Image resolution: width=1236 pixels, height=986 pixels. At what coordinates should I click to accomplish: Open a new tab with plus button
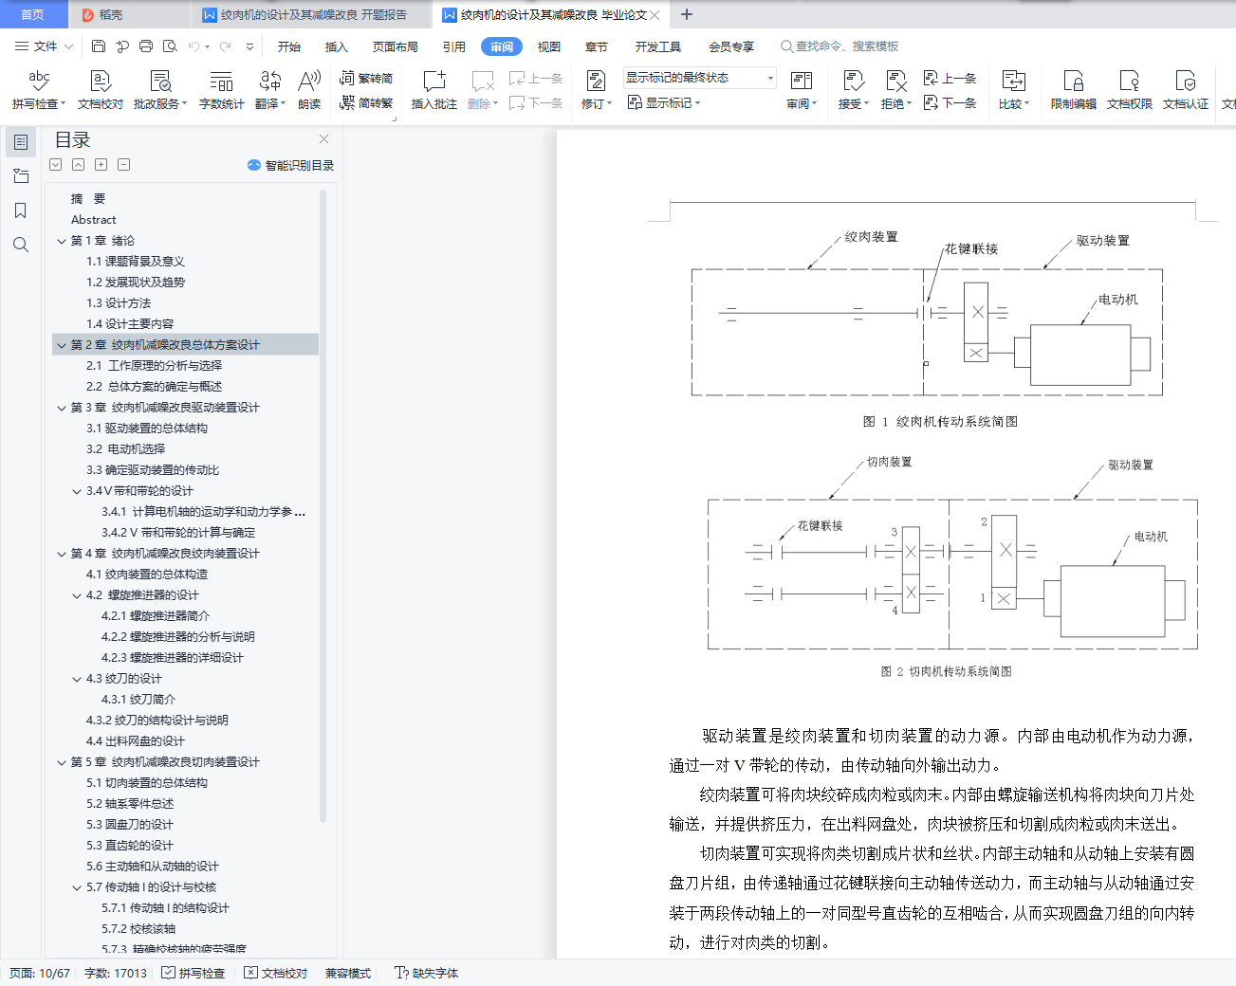click(x=687, y=14)
